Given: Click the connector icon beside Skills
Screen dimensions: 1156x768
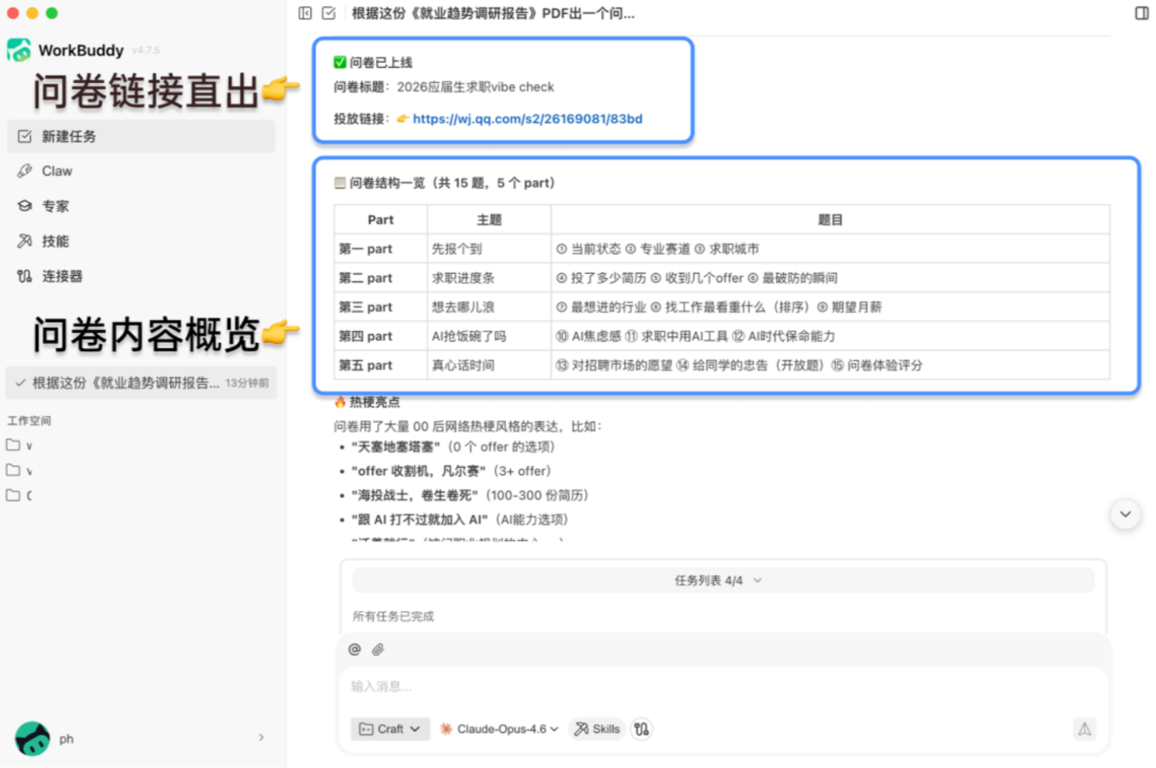Looking at the screenshot, I should [641, 729].
